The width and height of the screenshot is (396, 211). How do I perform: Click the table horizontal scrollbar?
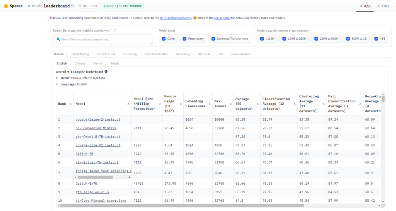click(182, 206)
